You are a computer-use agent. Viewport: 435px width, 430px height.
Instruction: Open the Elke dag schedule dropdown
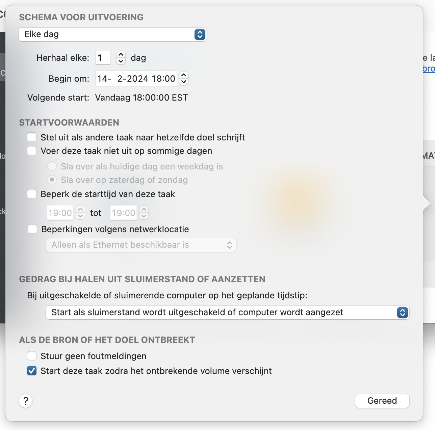click(112, 34)
